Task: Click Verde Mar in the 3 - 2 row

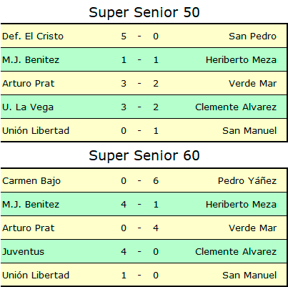Action: (252, 84)
